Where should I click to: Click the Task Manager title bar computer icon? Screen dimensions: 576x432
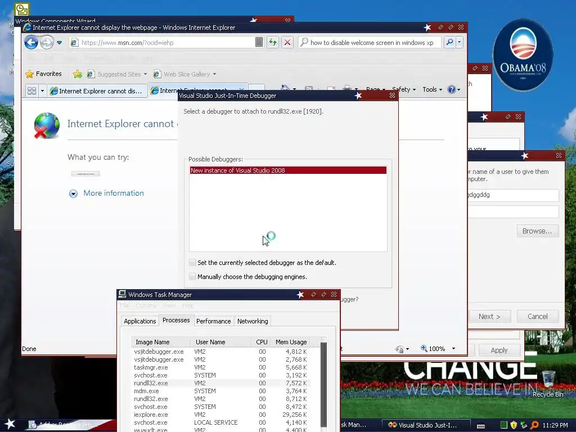pyautogui.click(x=122, y=294)
